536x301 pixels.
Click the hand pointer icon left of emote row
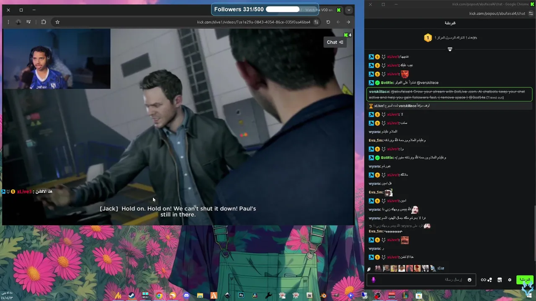369,269
